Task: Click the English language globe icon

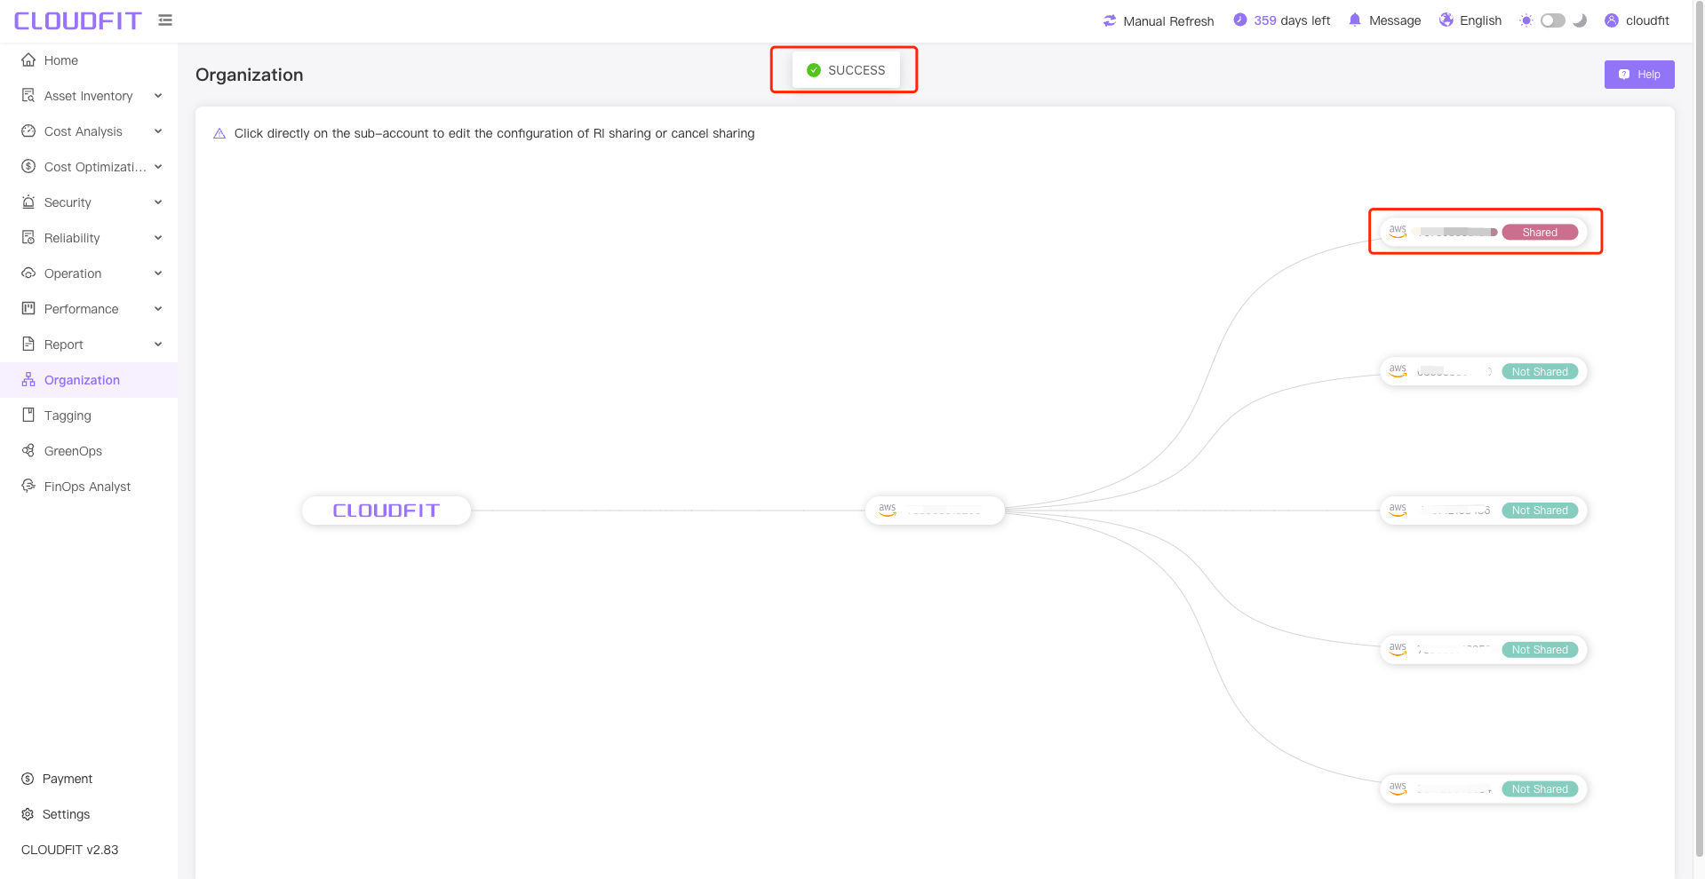Action: (x=1446, y=20)
